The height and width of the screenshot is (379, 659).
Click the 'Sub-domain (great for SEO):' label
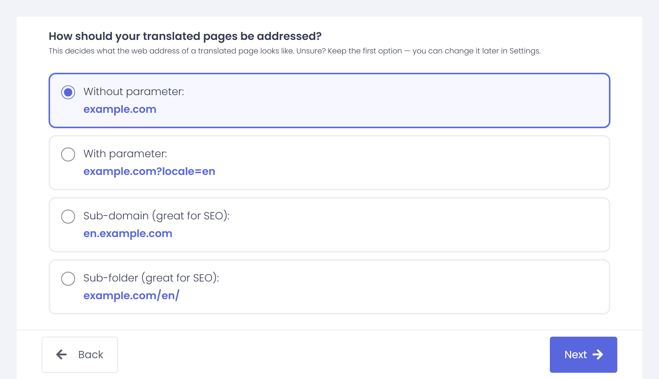[156, 216]
